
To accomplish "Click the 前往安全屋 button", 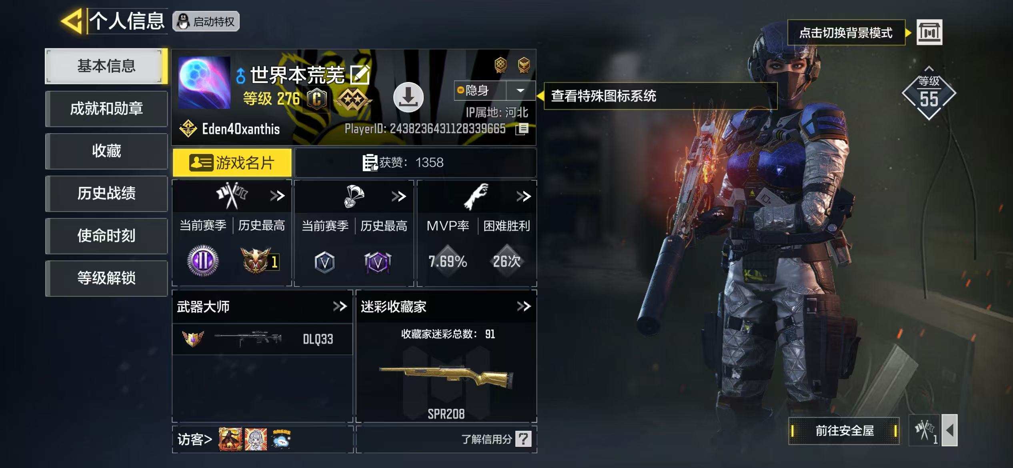I will 844,431.
